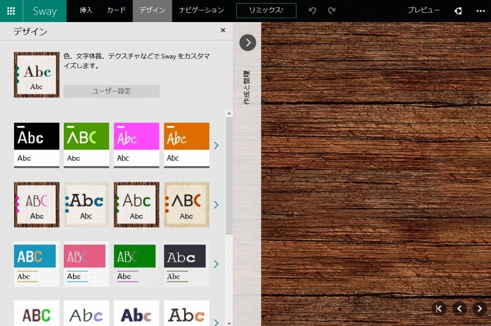This screenshot has width=491, height=326.
Task: Click the undo arrow icon
Action: tap(312, 10)
